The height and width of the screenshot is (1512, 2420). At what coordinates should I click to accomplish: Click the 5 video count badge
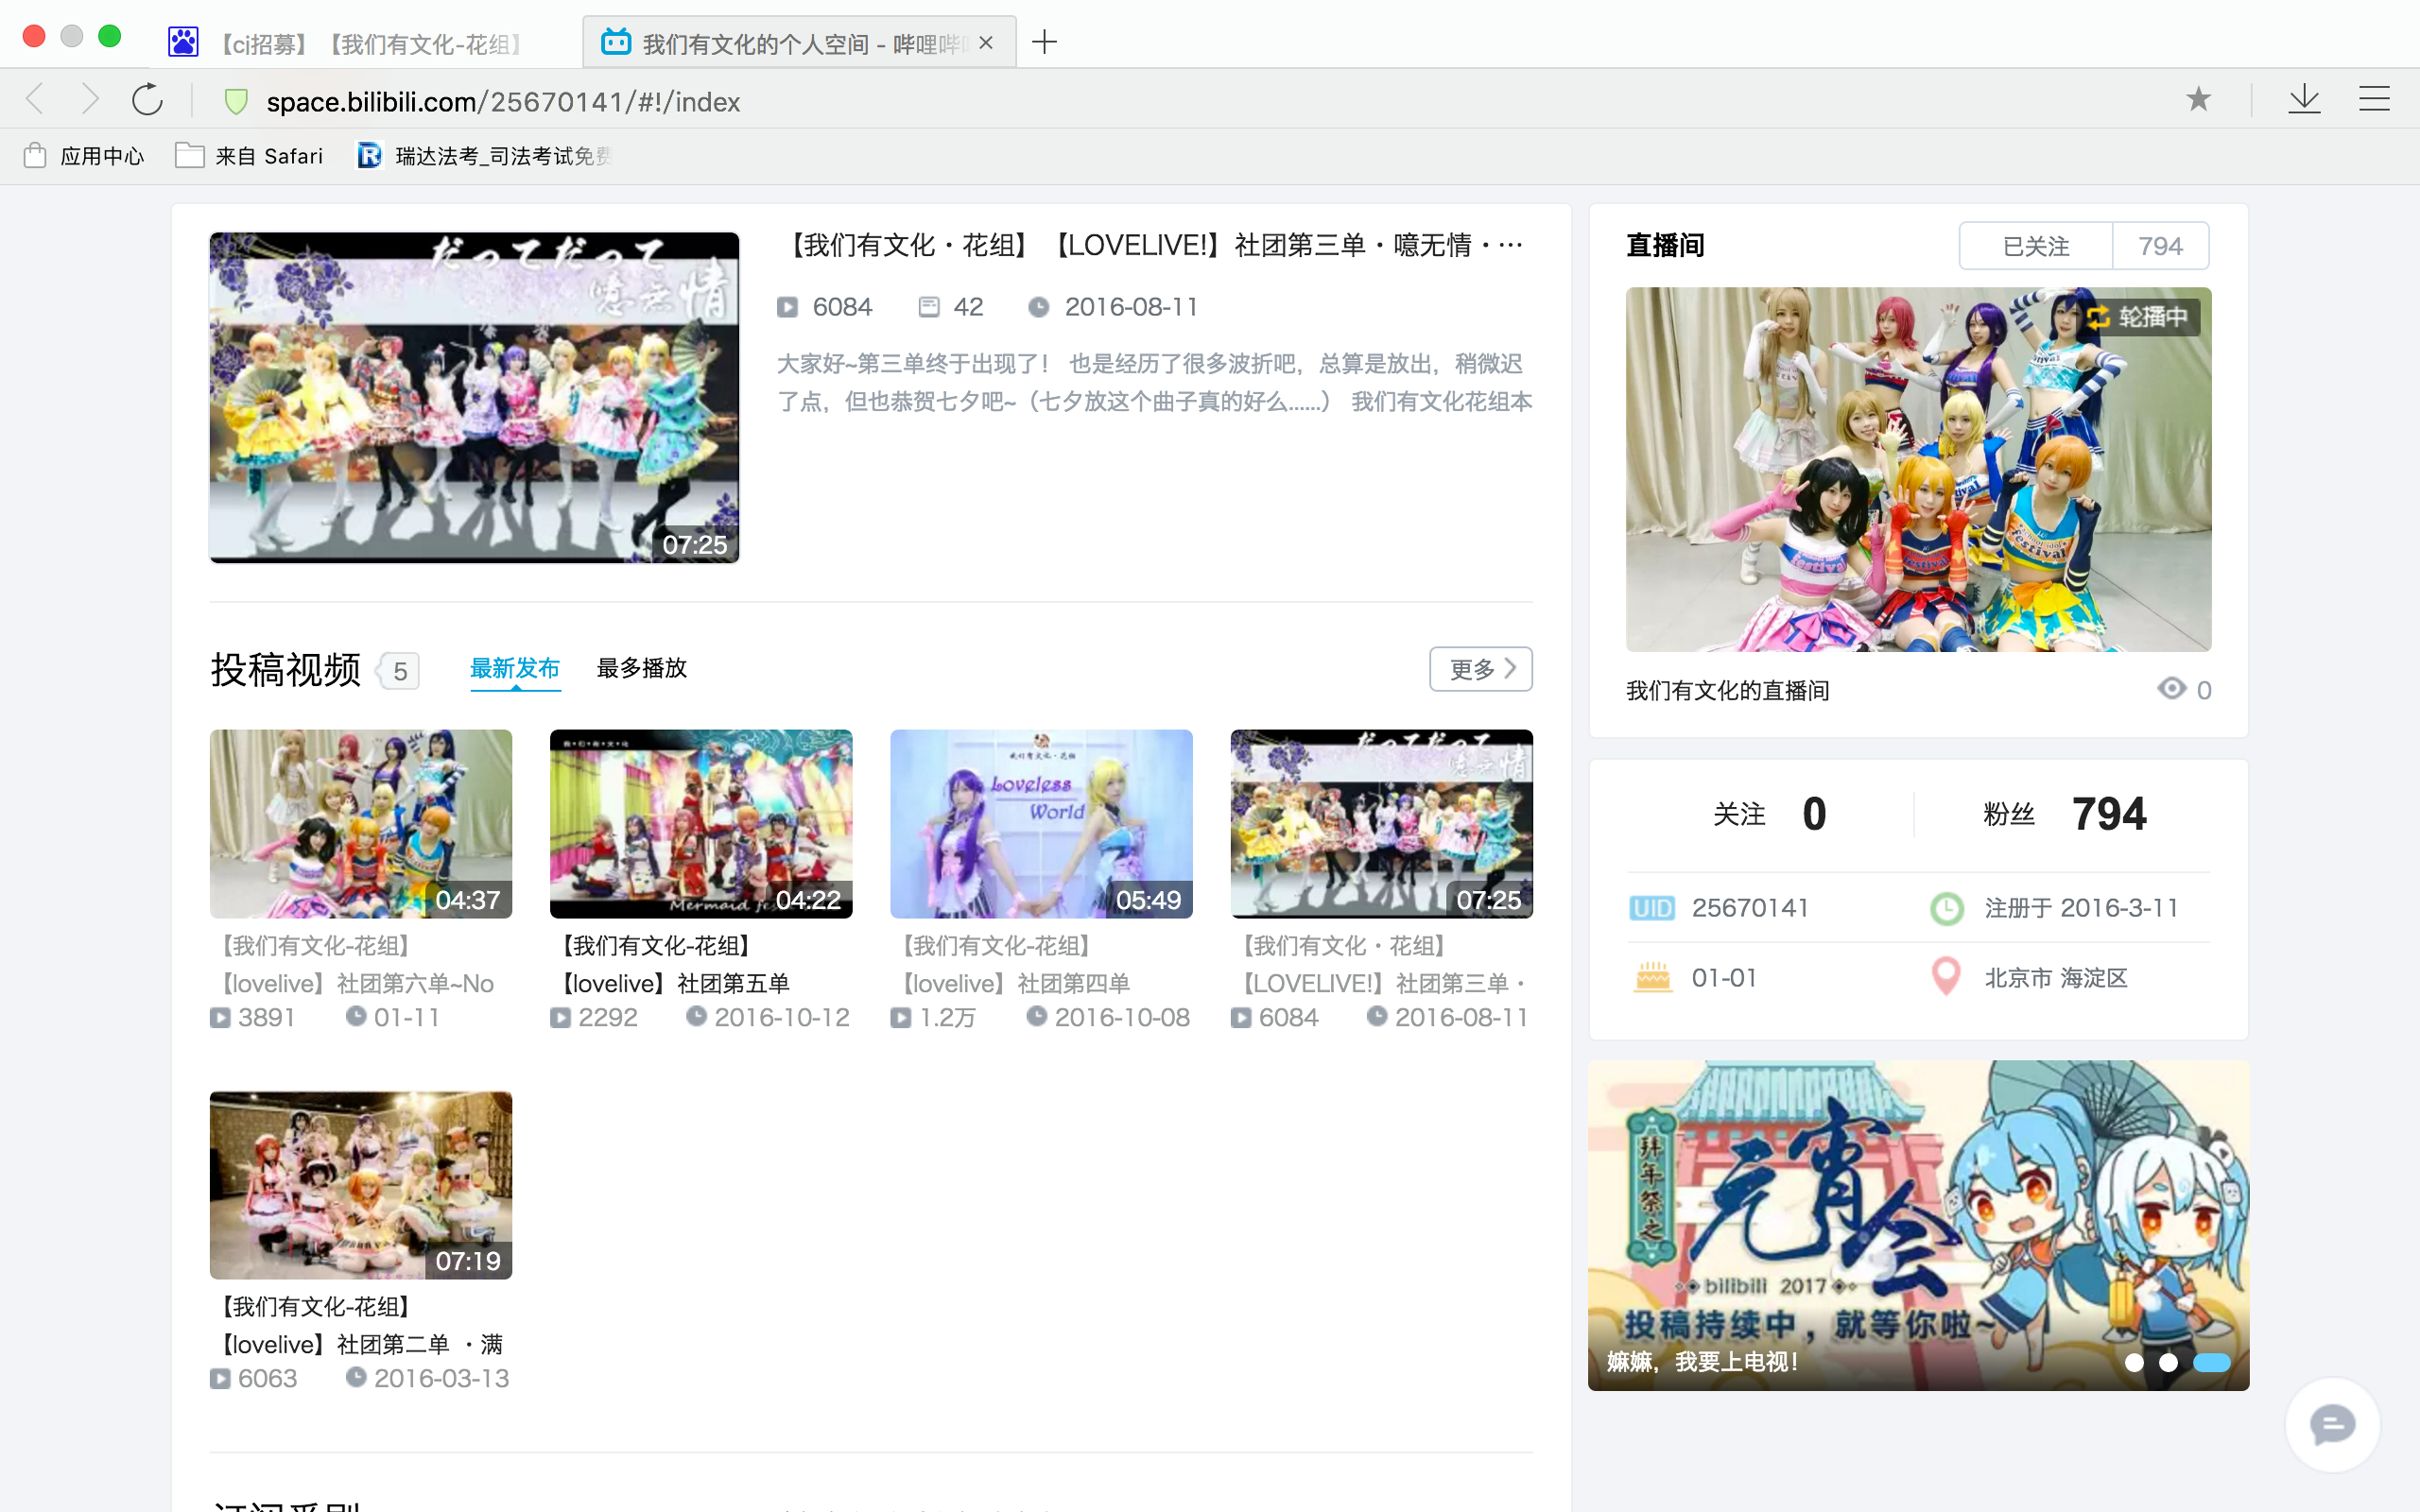click(399, 671)
